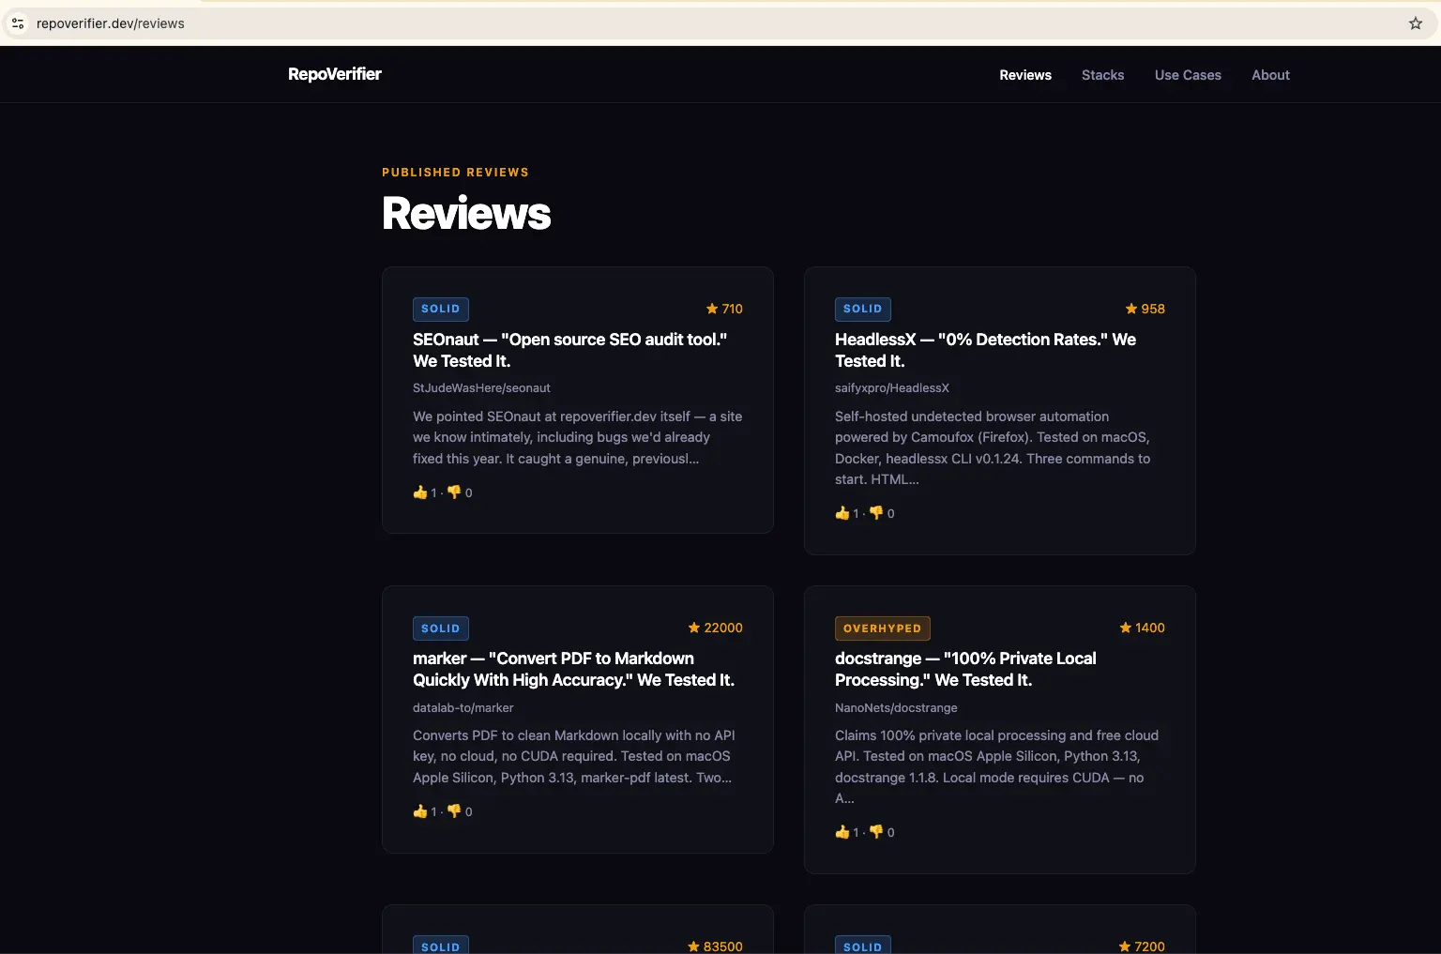
Task: Click the large Reviews page heading
Action: pos(466,213)
